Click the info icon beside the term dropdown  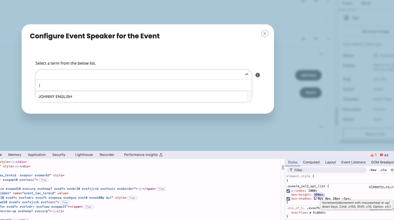[x=258, y=75]
